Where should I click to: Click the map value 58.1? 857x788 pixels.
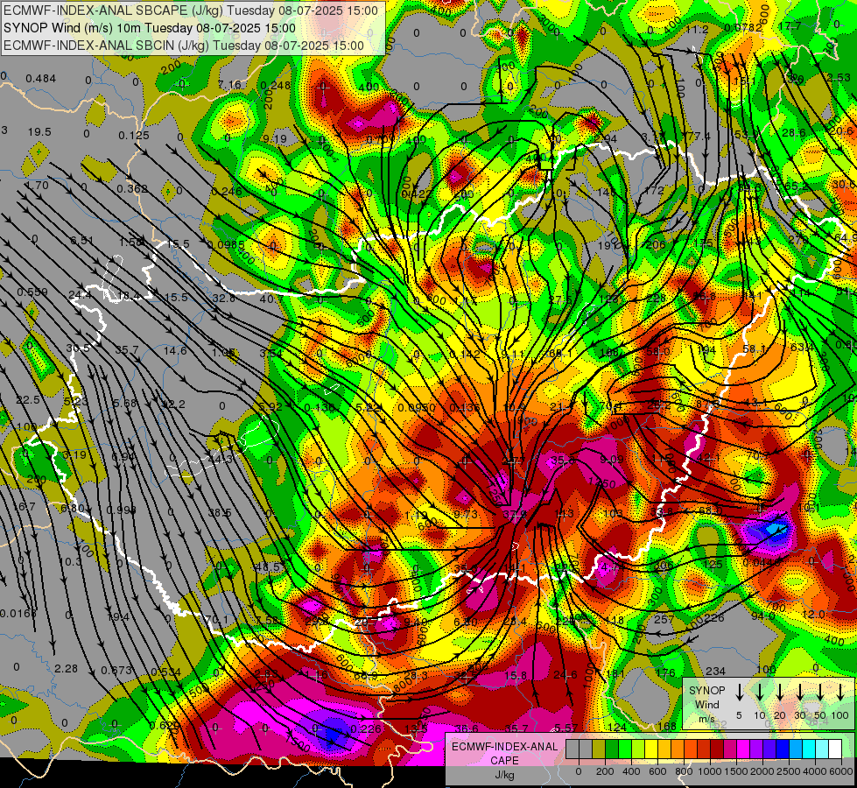point(754,348)
